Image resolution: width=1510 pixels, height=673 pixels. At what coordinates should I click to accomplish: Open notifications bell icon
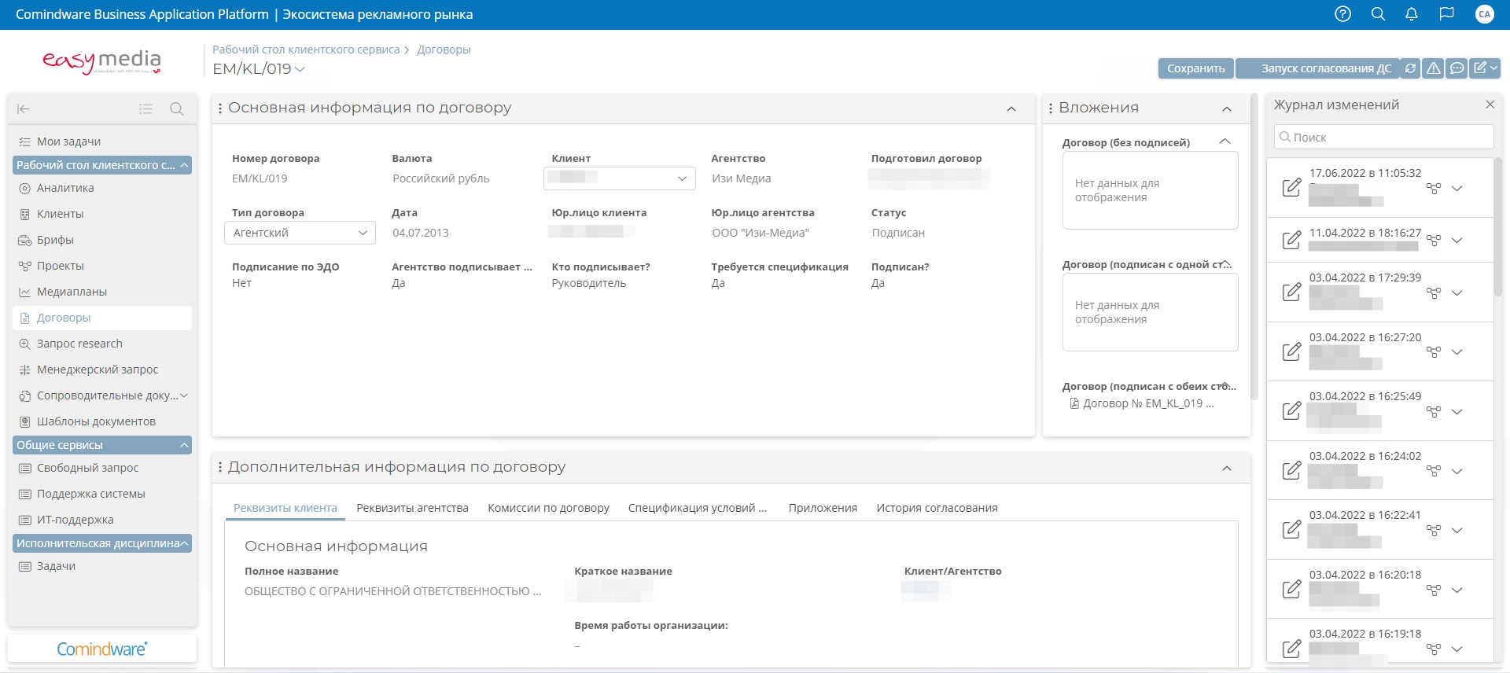point(1412,14)
